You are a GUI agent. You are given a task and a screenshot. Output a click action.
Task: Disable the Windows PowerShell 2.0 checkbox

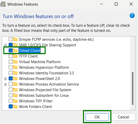click(11, 78)
